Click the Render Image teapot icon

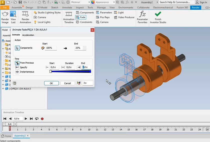(5, 14)
